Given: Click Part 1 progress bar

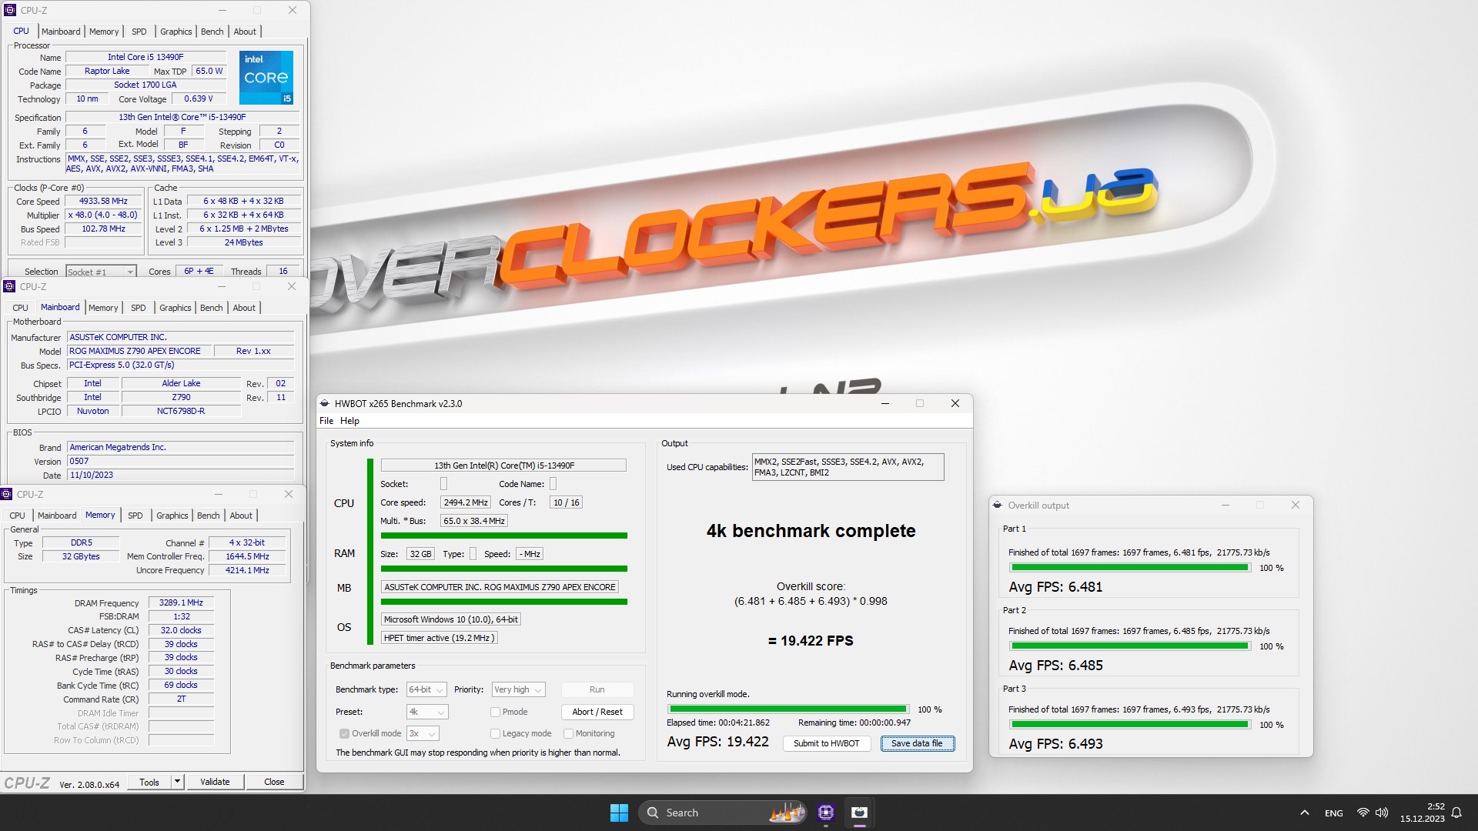Looking at the screenshot, I should [1129, 568].
